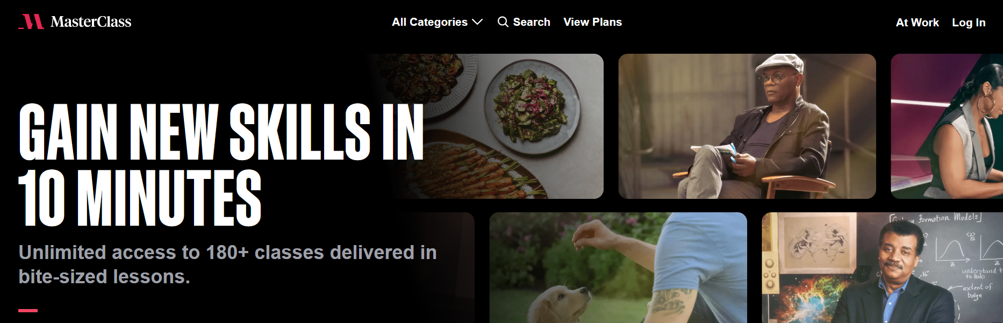Choose the puppy training class thumbnail
This screenshot has height=323, width=1003.
618,268
